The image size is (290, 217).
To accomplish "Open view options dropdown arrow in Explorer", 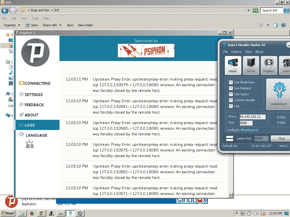I will point(268,25).
